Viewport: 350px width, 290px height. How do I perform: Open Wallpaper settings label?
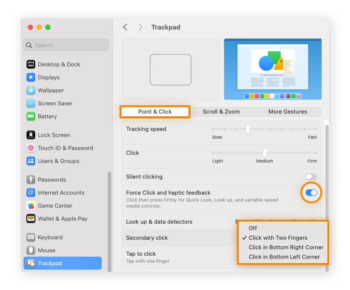(x=51, y=90)
